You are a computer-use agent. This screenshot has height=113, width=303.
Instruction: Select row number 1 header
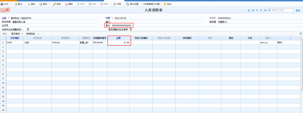(3, 42)
